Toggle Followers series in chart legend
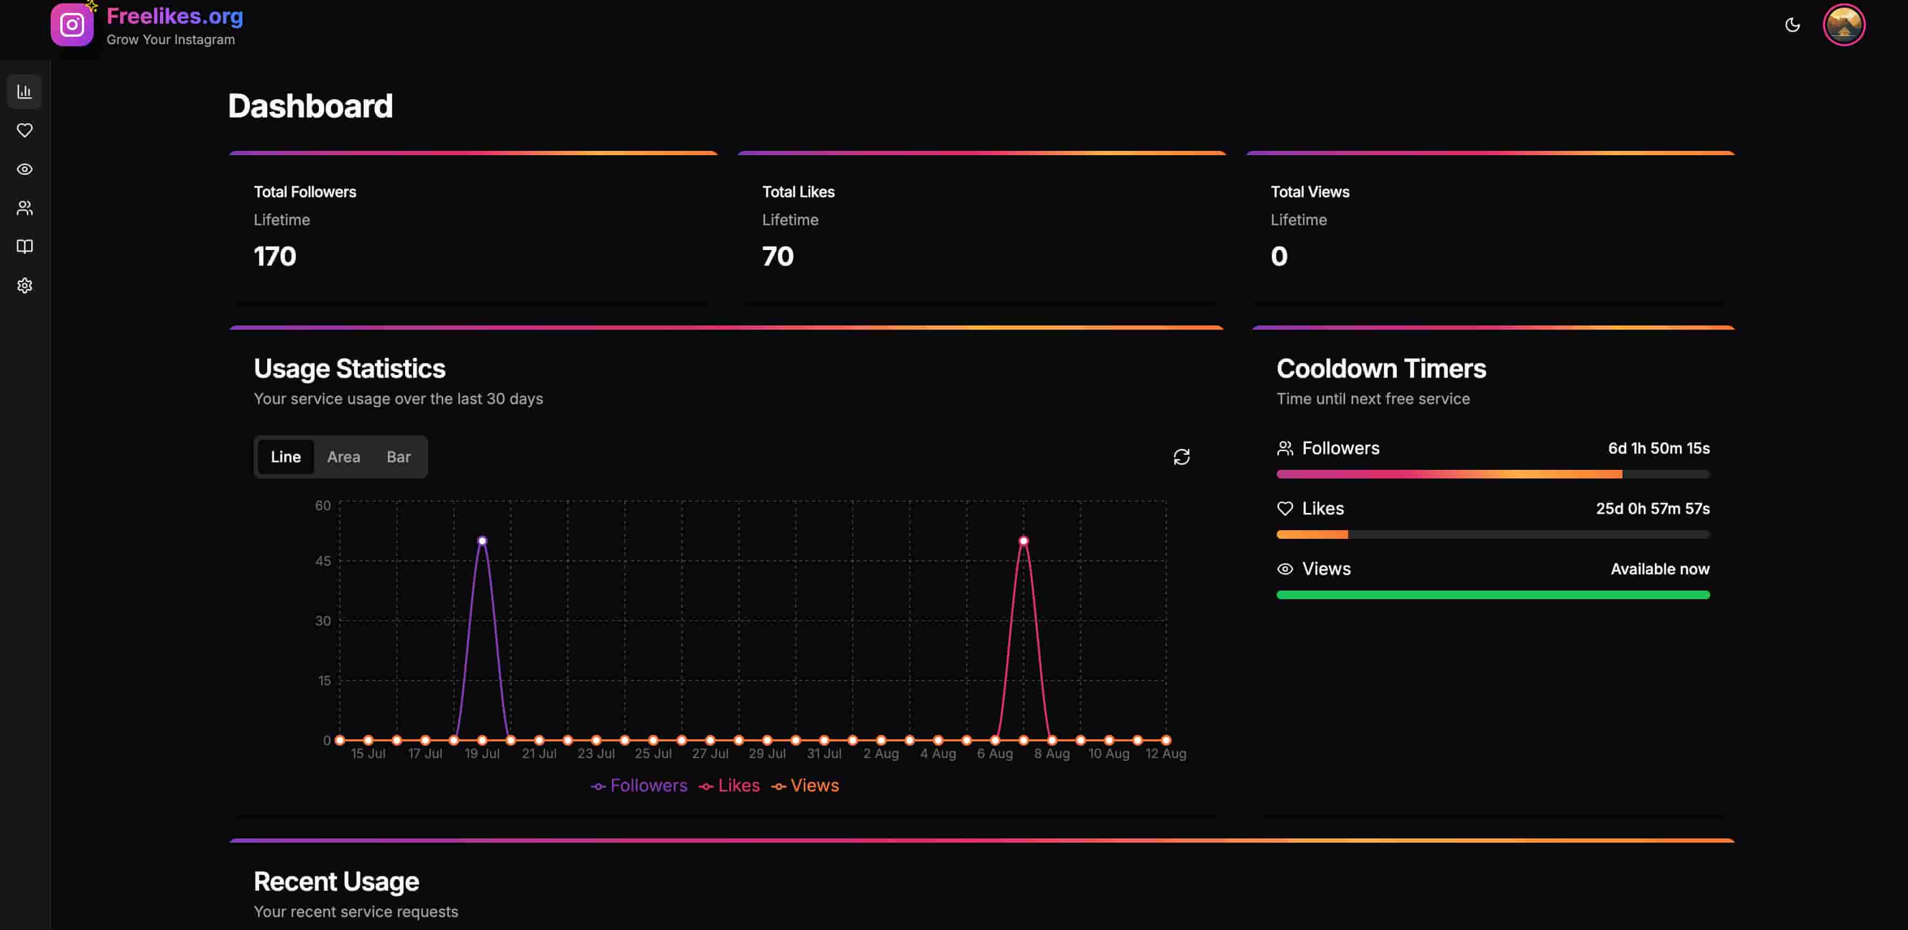This screenshot has height=930, width=1908. pos(639,786)
